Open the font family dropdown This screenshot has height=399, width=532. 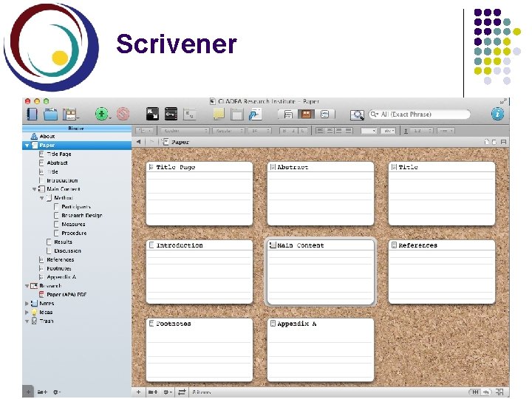185,131
